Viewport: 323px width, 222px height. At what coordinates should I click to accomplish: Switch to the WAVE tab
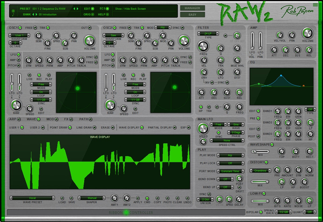[38, 119]
